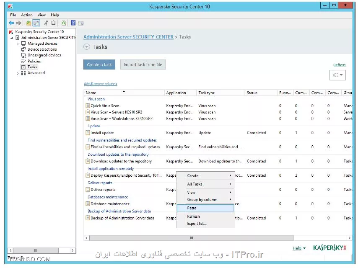Click the Managed devices monitor icon
This screenshot has height=268, width=358.
[x=23, y=43]
